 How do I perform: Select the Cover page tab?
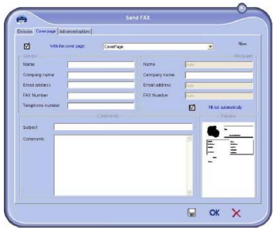[46, 32]
